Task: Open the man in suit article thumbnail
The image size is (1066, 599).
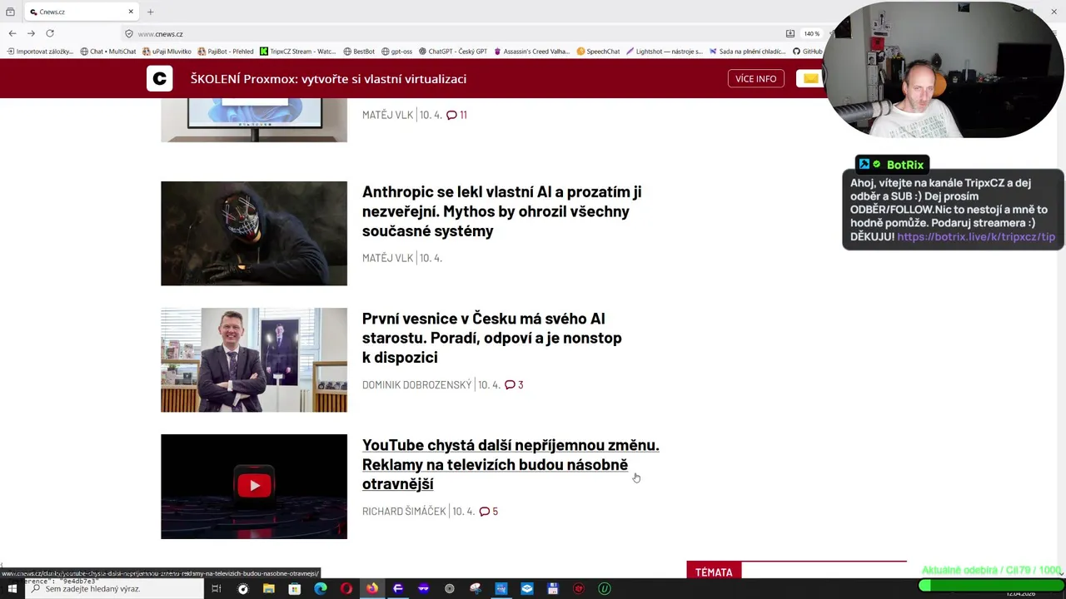Action: pyautogui.click(x=254, y=360)
